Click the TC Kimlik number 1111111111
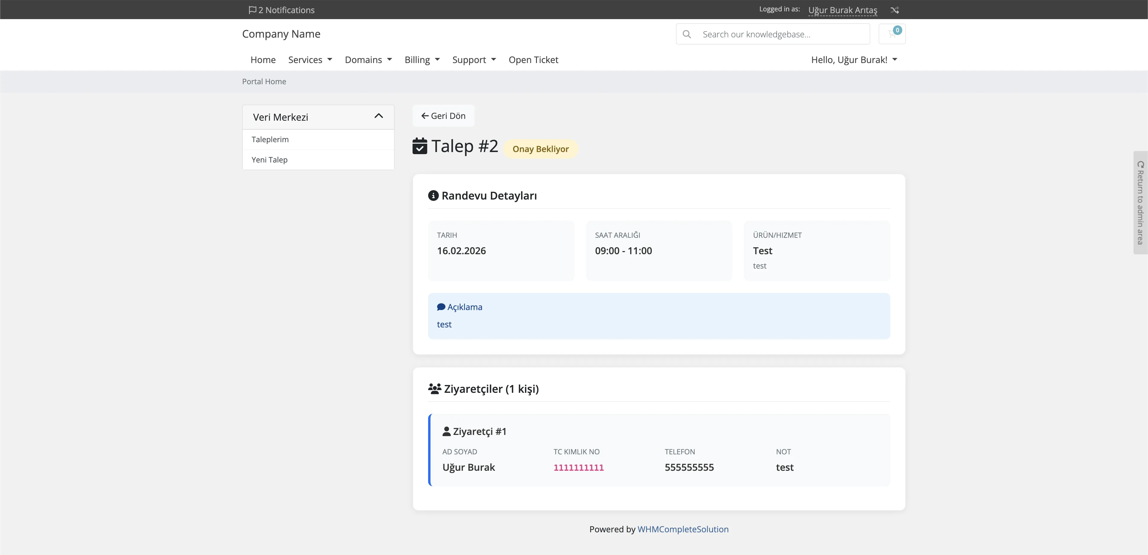The width and height of the screenshot is (1148, 555). pos(578,467)
